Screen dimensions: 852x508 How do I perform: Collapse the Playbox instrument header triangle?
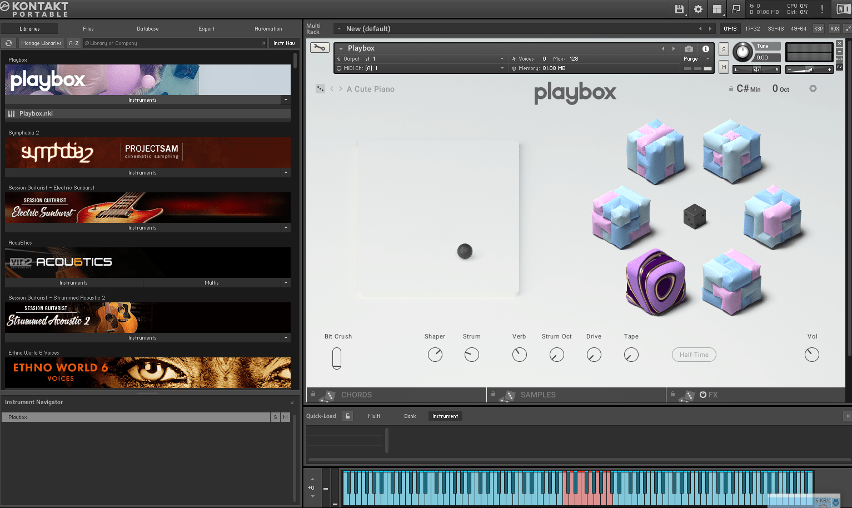tap(341, 48)
